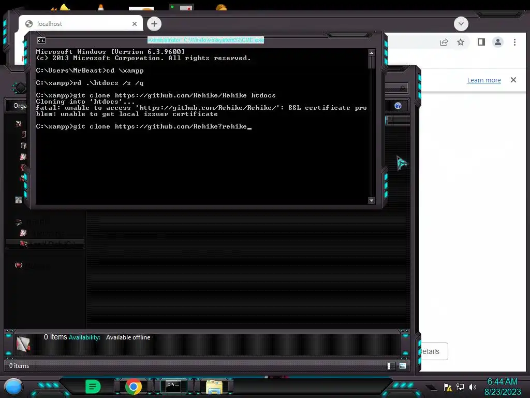Click the CMD scrollbar down arrow
The height and width of the screenshot is (398, 530).
[371, 201]
